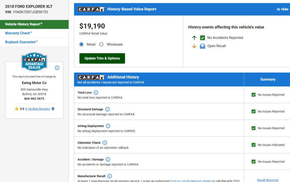
Task: Click Manufacturer Recall info icon
Action: point(110,176)
